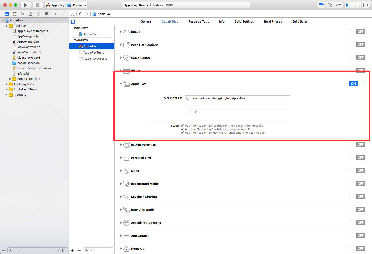Show the version editor
The height and width of the screenshot is (254, 372).
pyautogui.click(x=339, y=5)
